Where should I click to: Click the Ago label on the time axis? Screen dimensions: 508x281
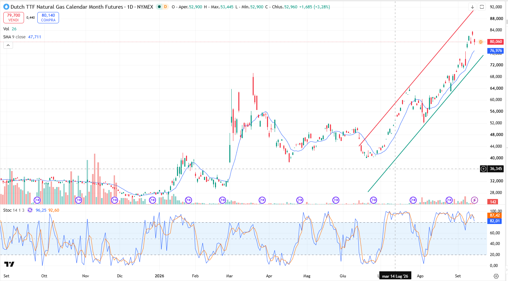pos(420,276)
